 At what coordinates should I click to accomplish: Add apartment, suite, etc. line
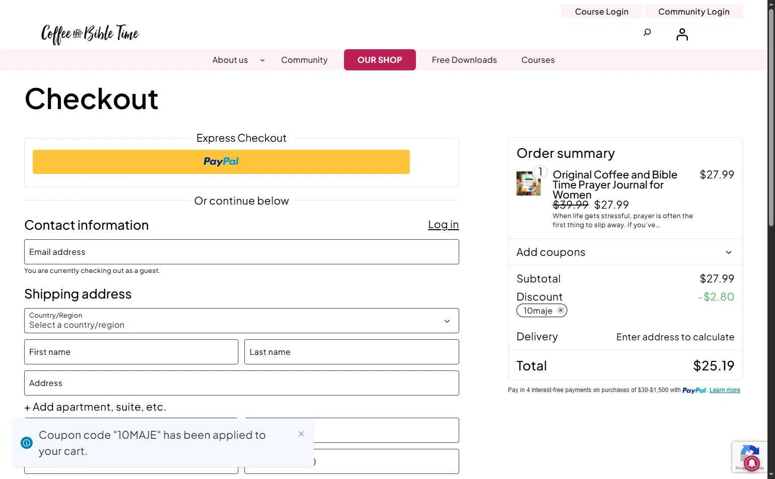pos(96,407)
